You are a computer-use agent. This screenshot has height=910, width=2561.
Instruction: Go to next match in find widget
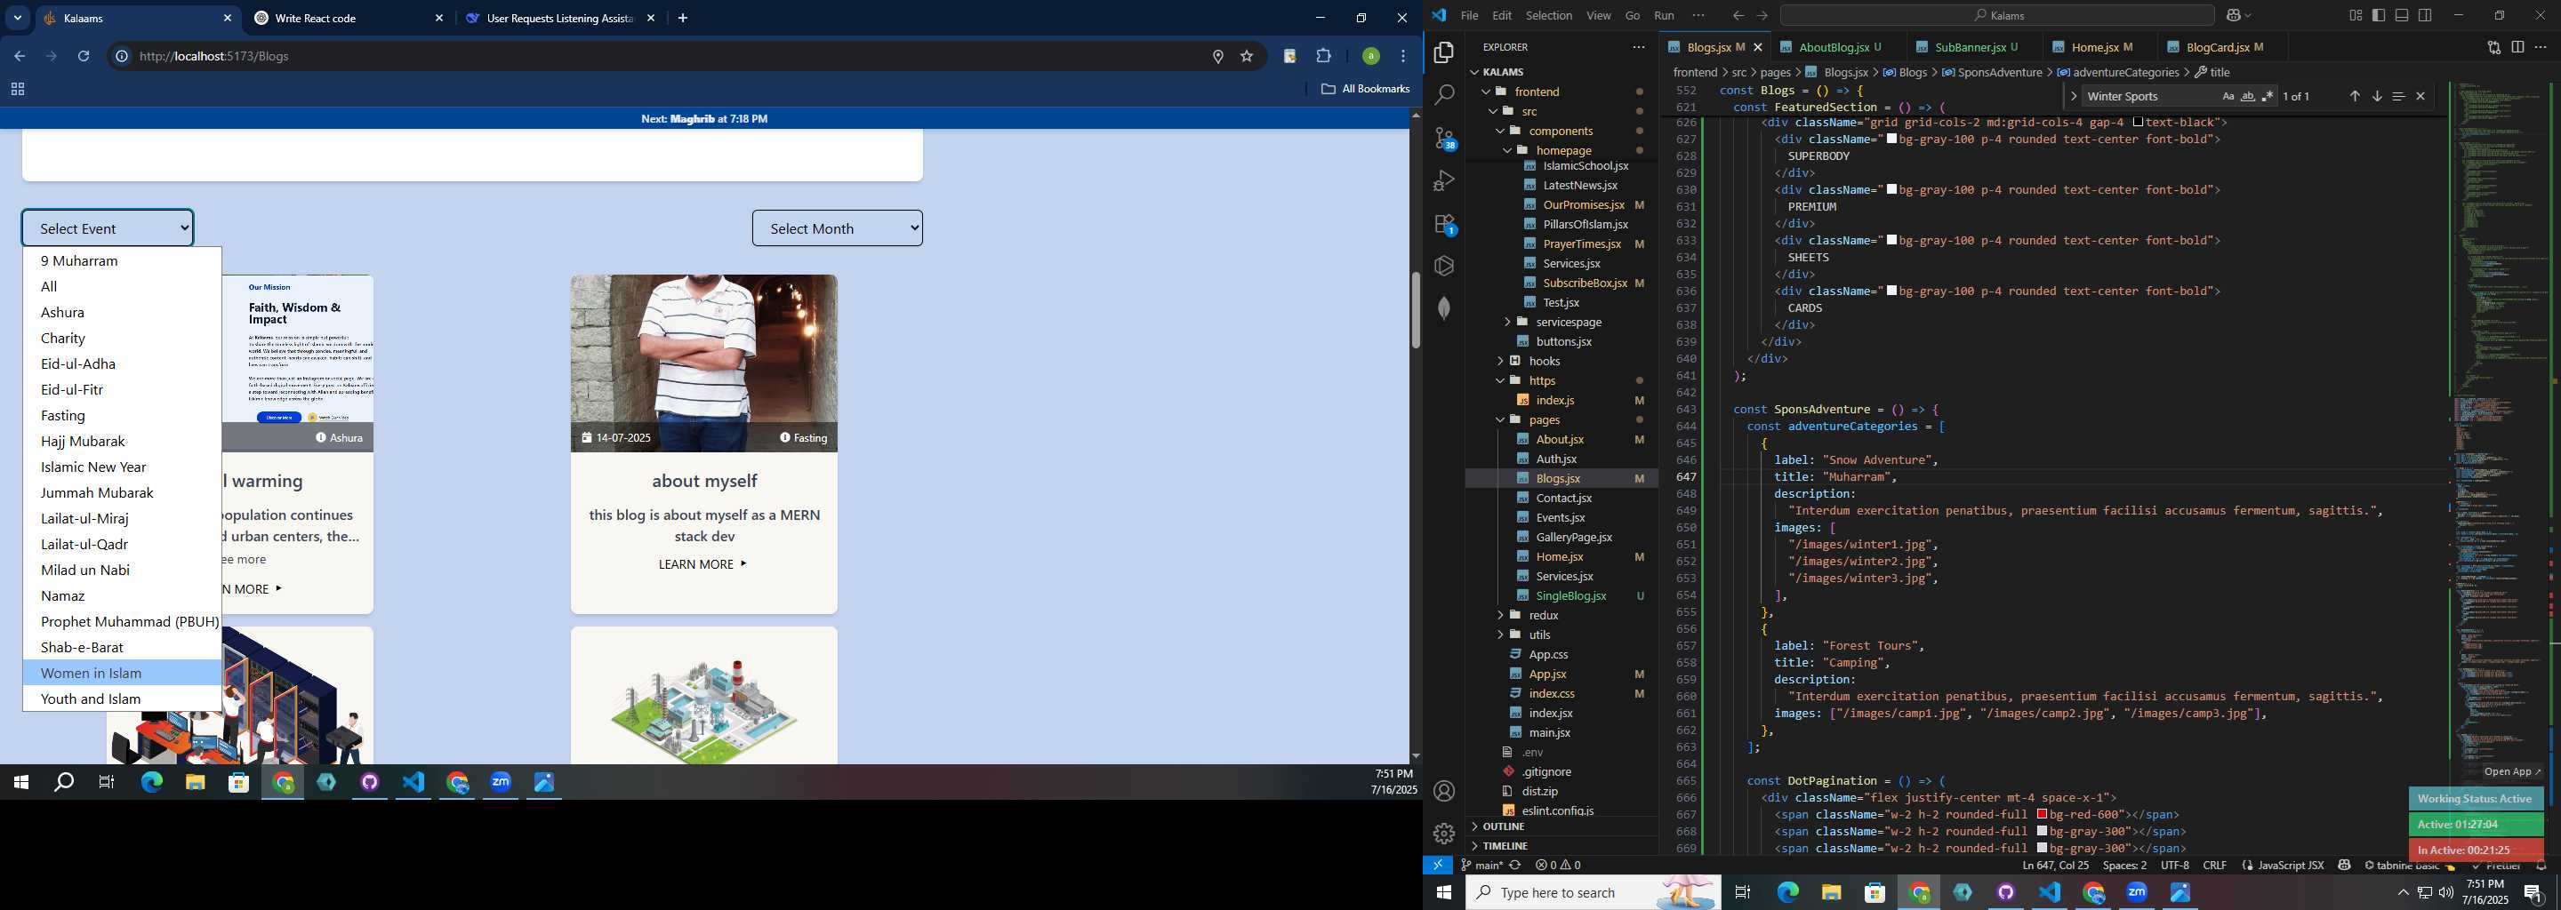2376,96
